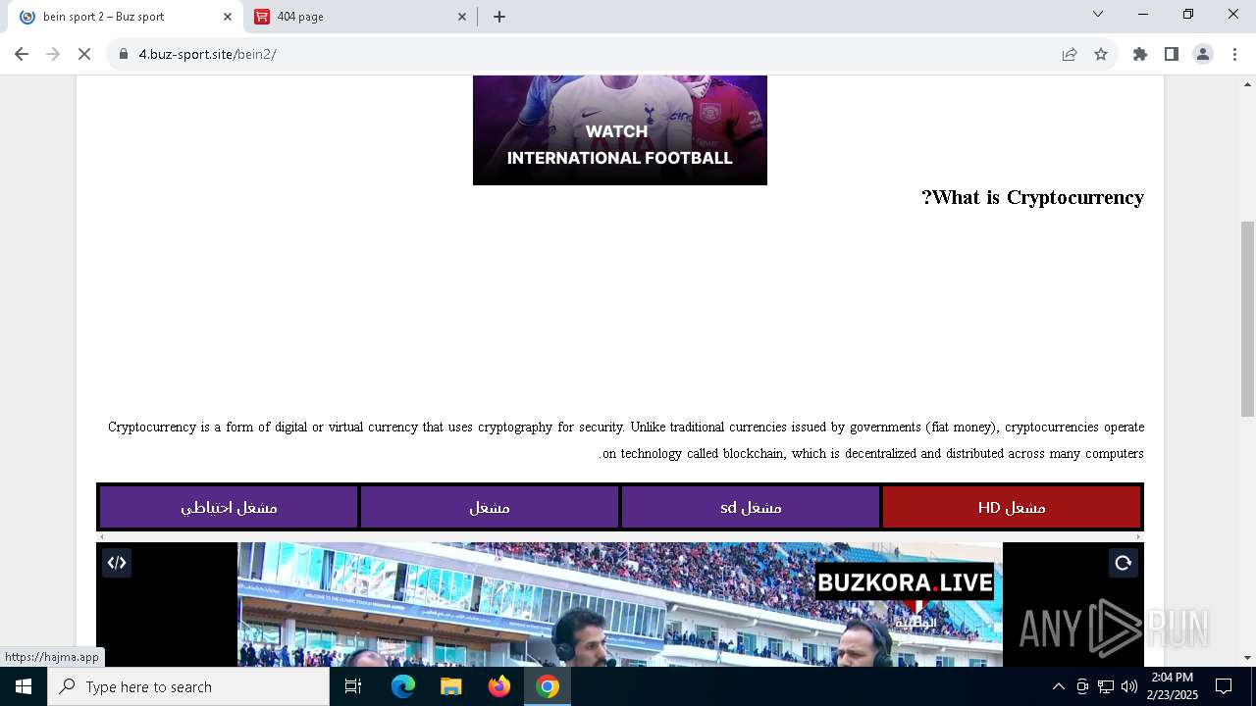Click the BUZKORA.LIVE video stream
Viewport: 1256px width, 706px height.
pos(620,605)
